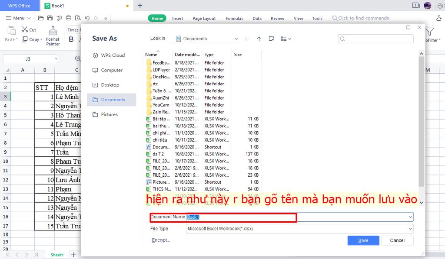Switch to the WPS Office home tab
Screen dimensions: 445x259
tap(19, 6)
